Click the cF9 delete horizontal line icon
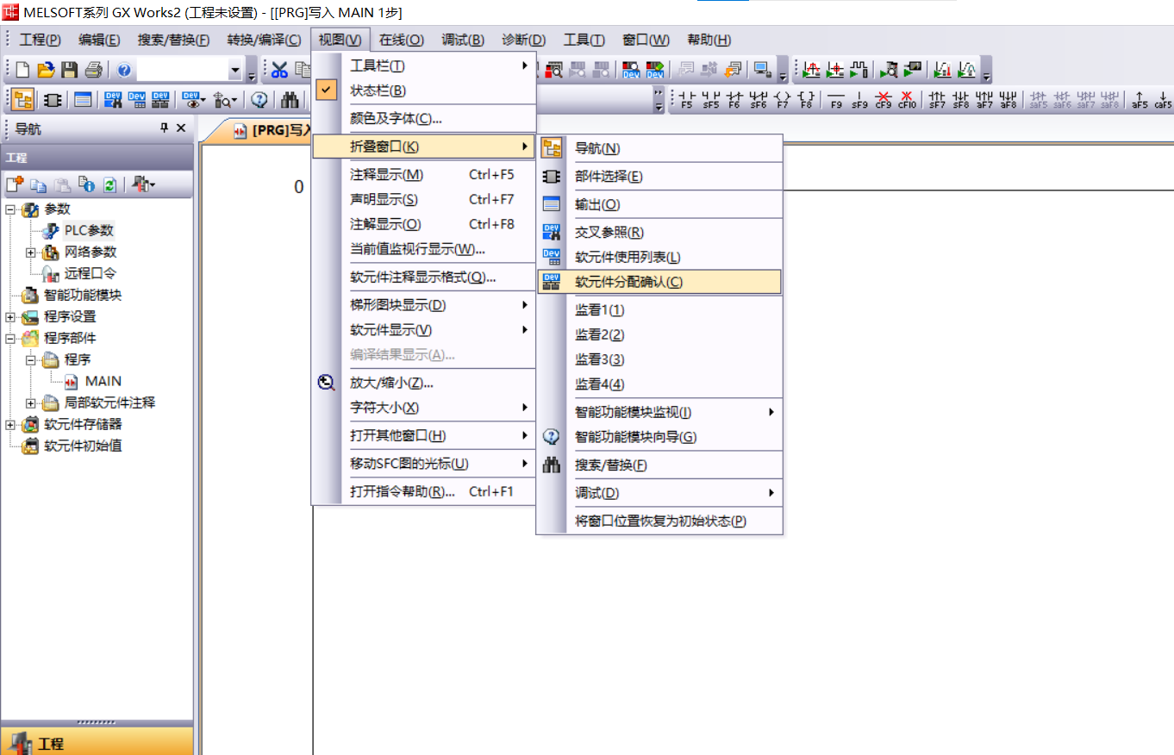The width and height of the screenshot is (1174, 755). [883, 99]
